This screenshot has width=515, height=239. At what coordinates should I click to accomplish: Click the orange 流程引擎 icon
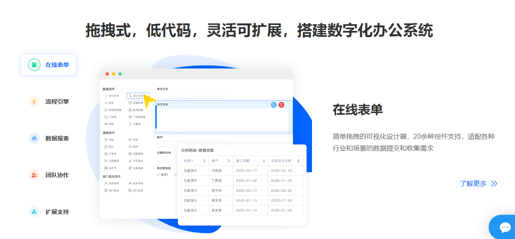point(34,102)
